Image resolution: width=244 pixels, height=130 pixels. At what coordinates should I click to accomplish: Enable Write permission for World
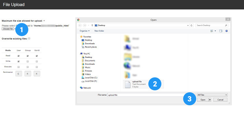pyautogui.click(x=37, y=61)
